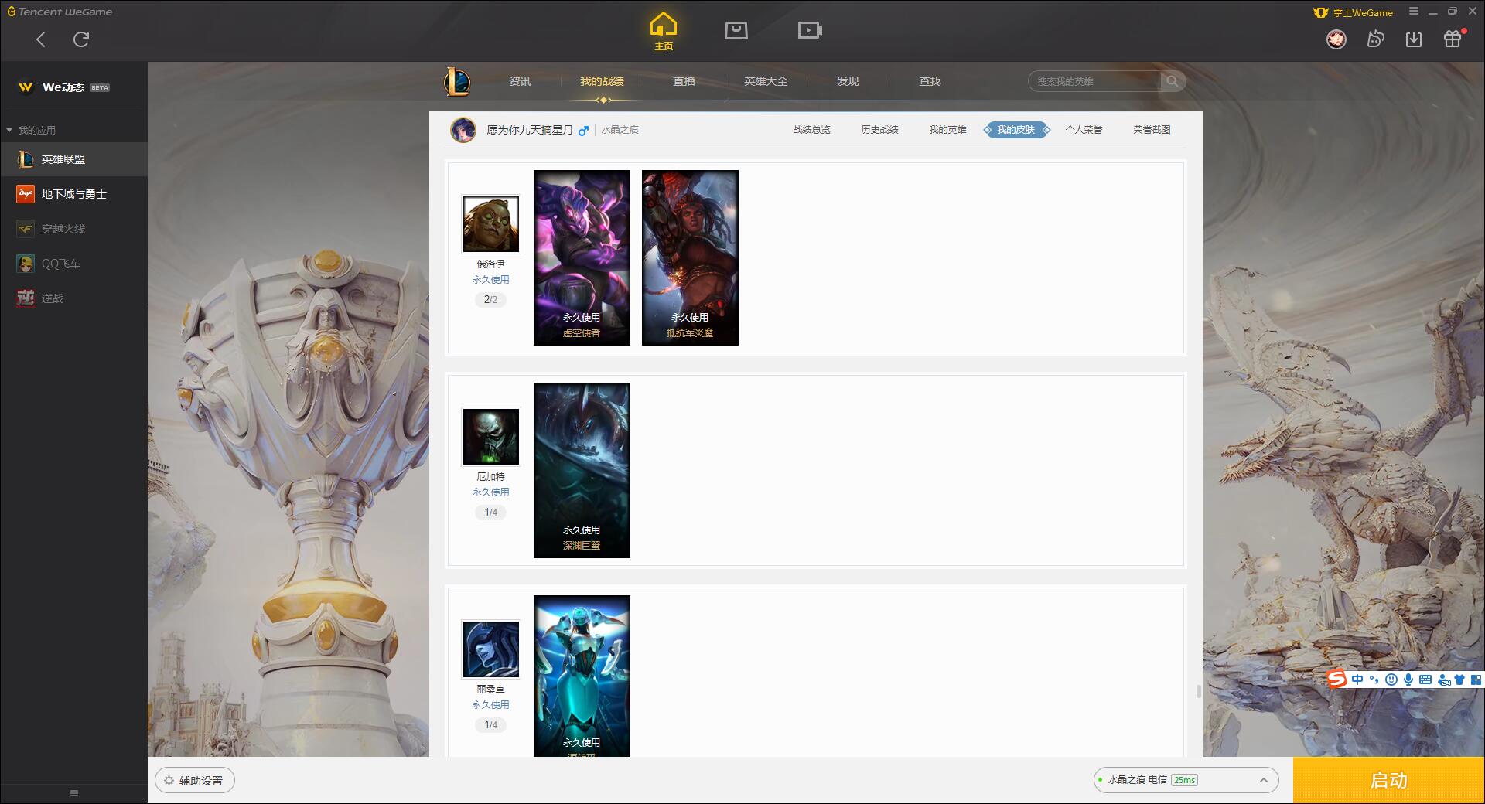Open the 我的英雄 sub-tab
This screenshot has height=804, width=1485.
[x=947, y=130]
